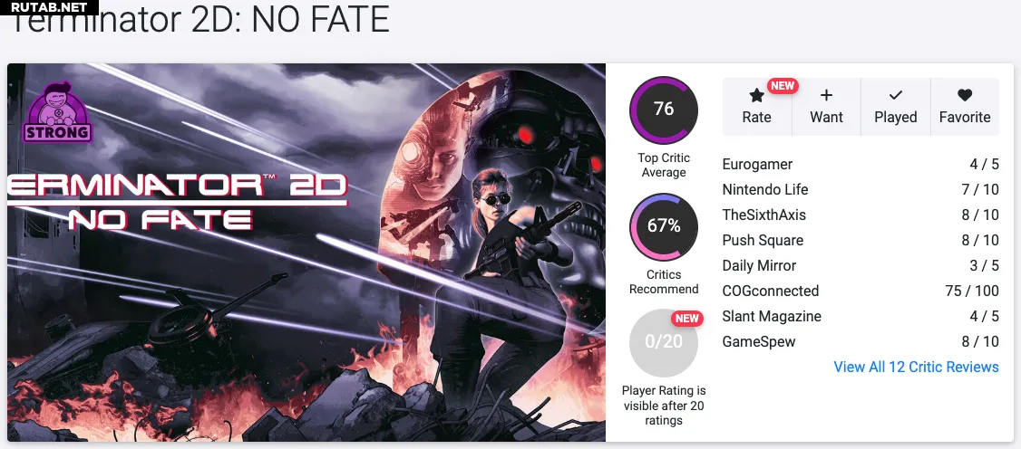
Task: Open the Daily Mirror review
Action: coord(759,265)
